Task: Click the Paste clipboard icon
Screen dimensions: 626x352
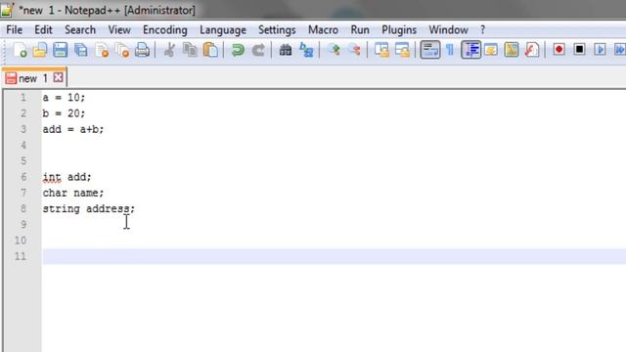Action: pos(210,50)
